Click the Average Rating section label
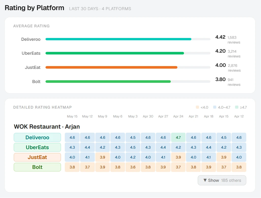The height and width of the screenshot is (198, 261). [x=31, y=26]
